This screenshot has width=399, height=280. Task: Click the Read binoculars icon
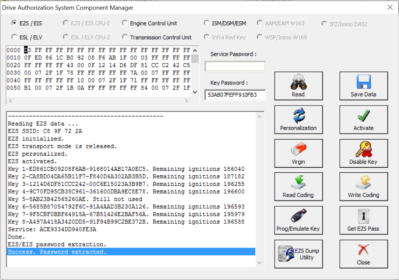click(x=298, y=82)
